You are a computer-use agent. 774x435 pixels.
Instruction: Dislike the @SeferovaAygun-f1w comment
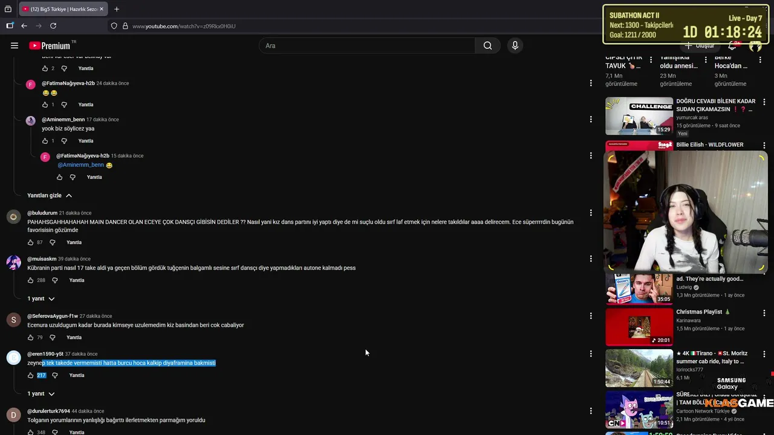coord(52,337)
